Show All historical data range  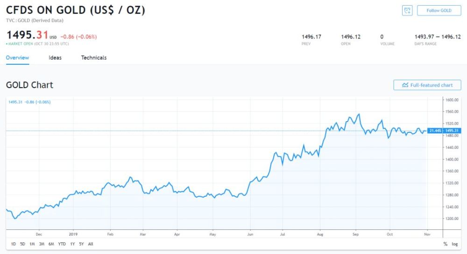coord(91,244)
